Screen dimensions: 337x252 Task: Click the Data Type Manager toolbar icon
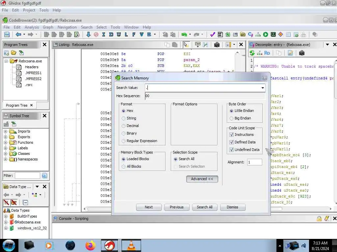[243, 34]
